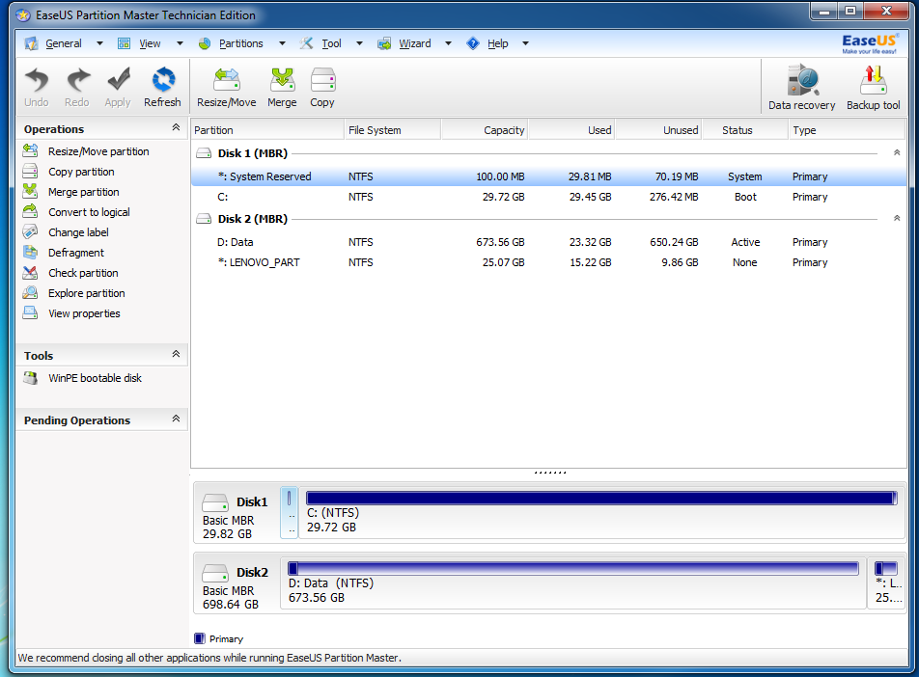Collapse the Disk 2 (MBR) group
Viewport: 919px width, 677px height.
[x=897, y=218]
